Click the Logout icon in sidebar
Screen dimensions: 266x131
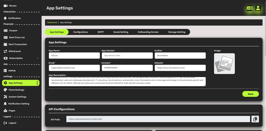[x=5, y=123]
